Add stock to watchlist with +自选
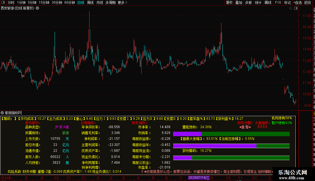This screenshot has height=181, width=315. (x=297, y=3)
